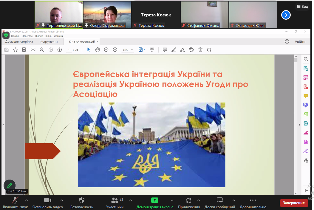Open Compress PDF tool in right panel
314x210 pixels.
[x=306, y=123]
